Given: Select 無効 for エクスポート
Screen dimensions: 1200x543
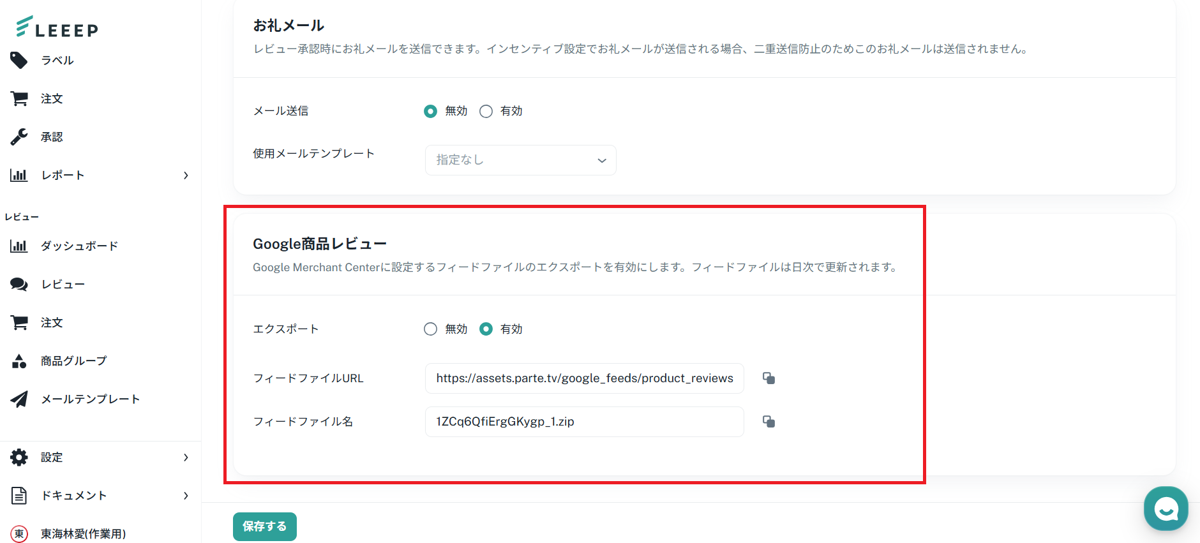Looking at the screenshot, I should pos(431,329).
